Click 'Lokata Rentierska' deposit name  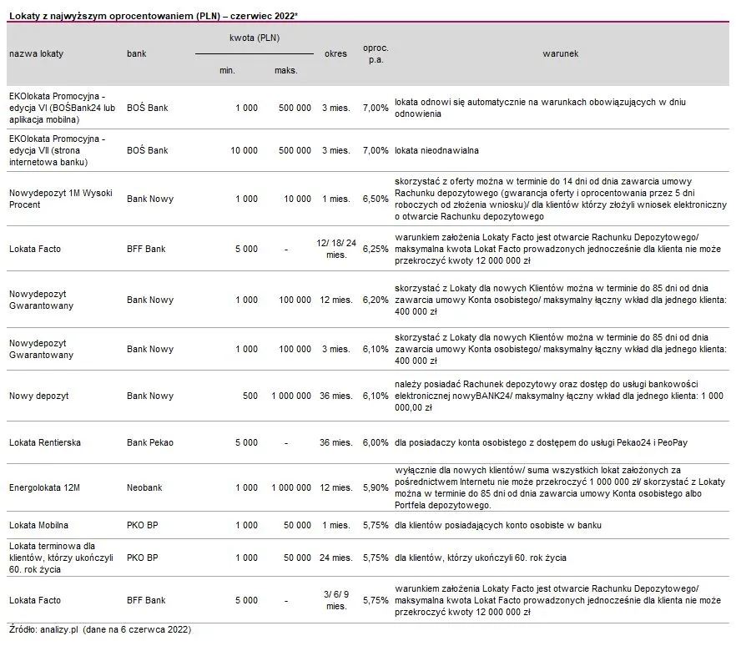44,442
